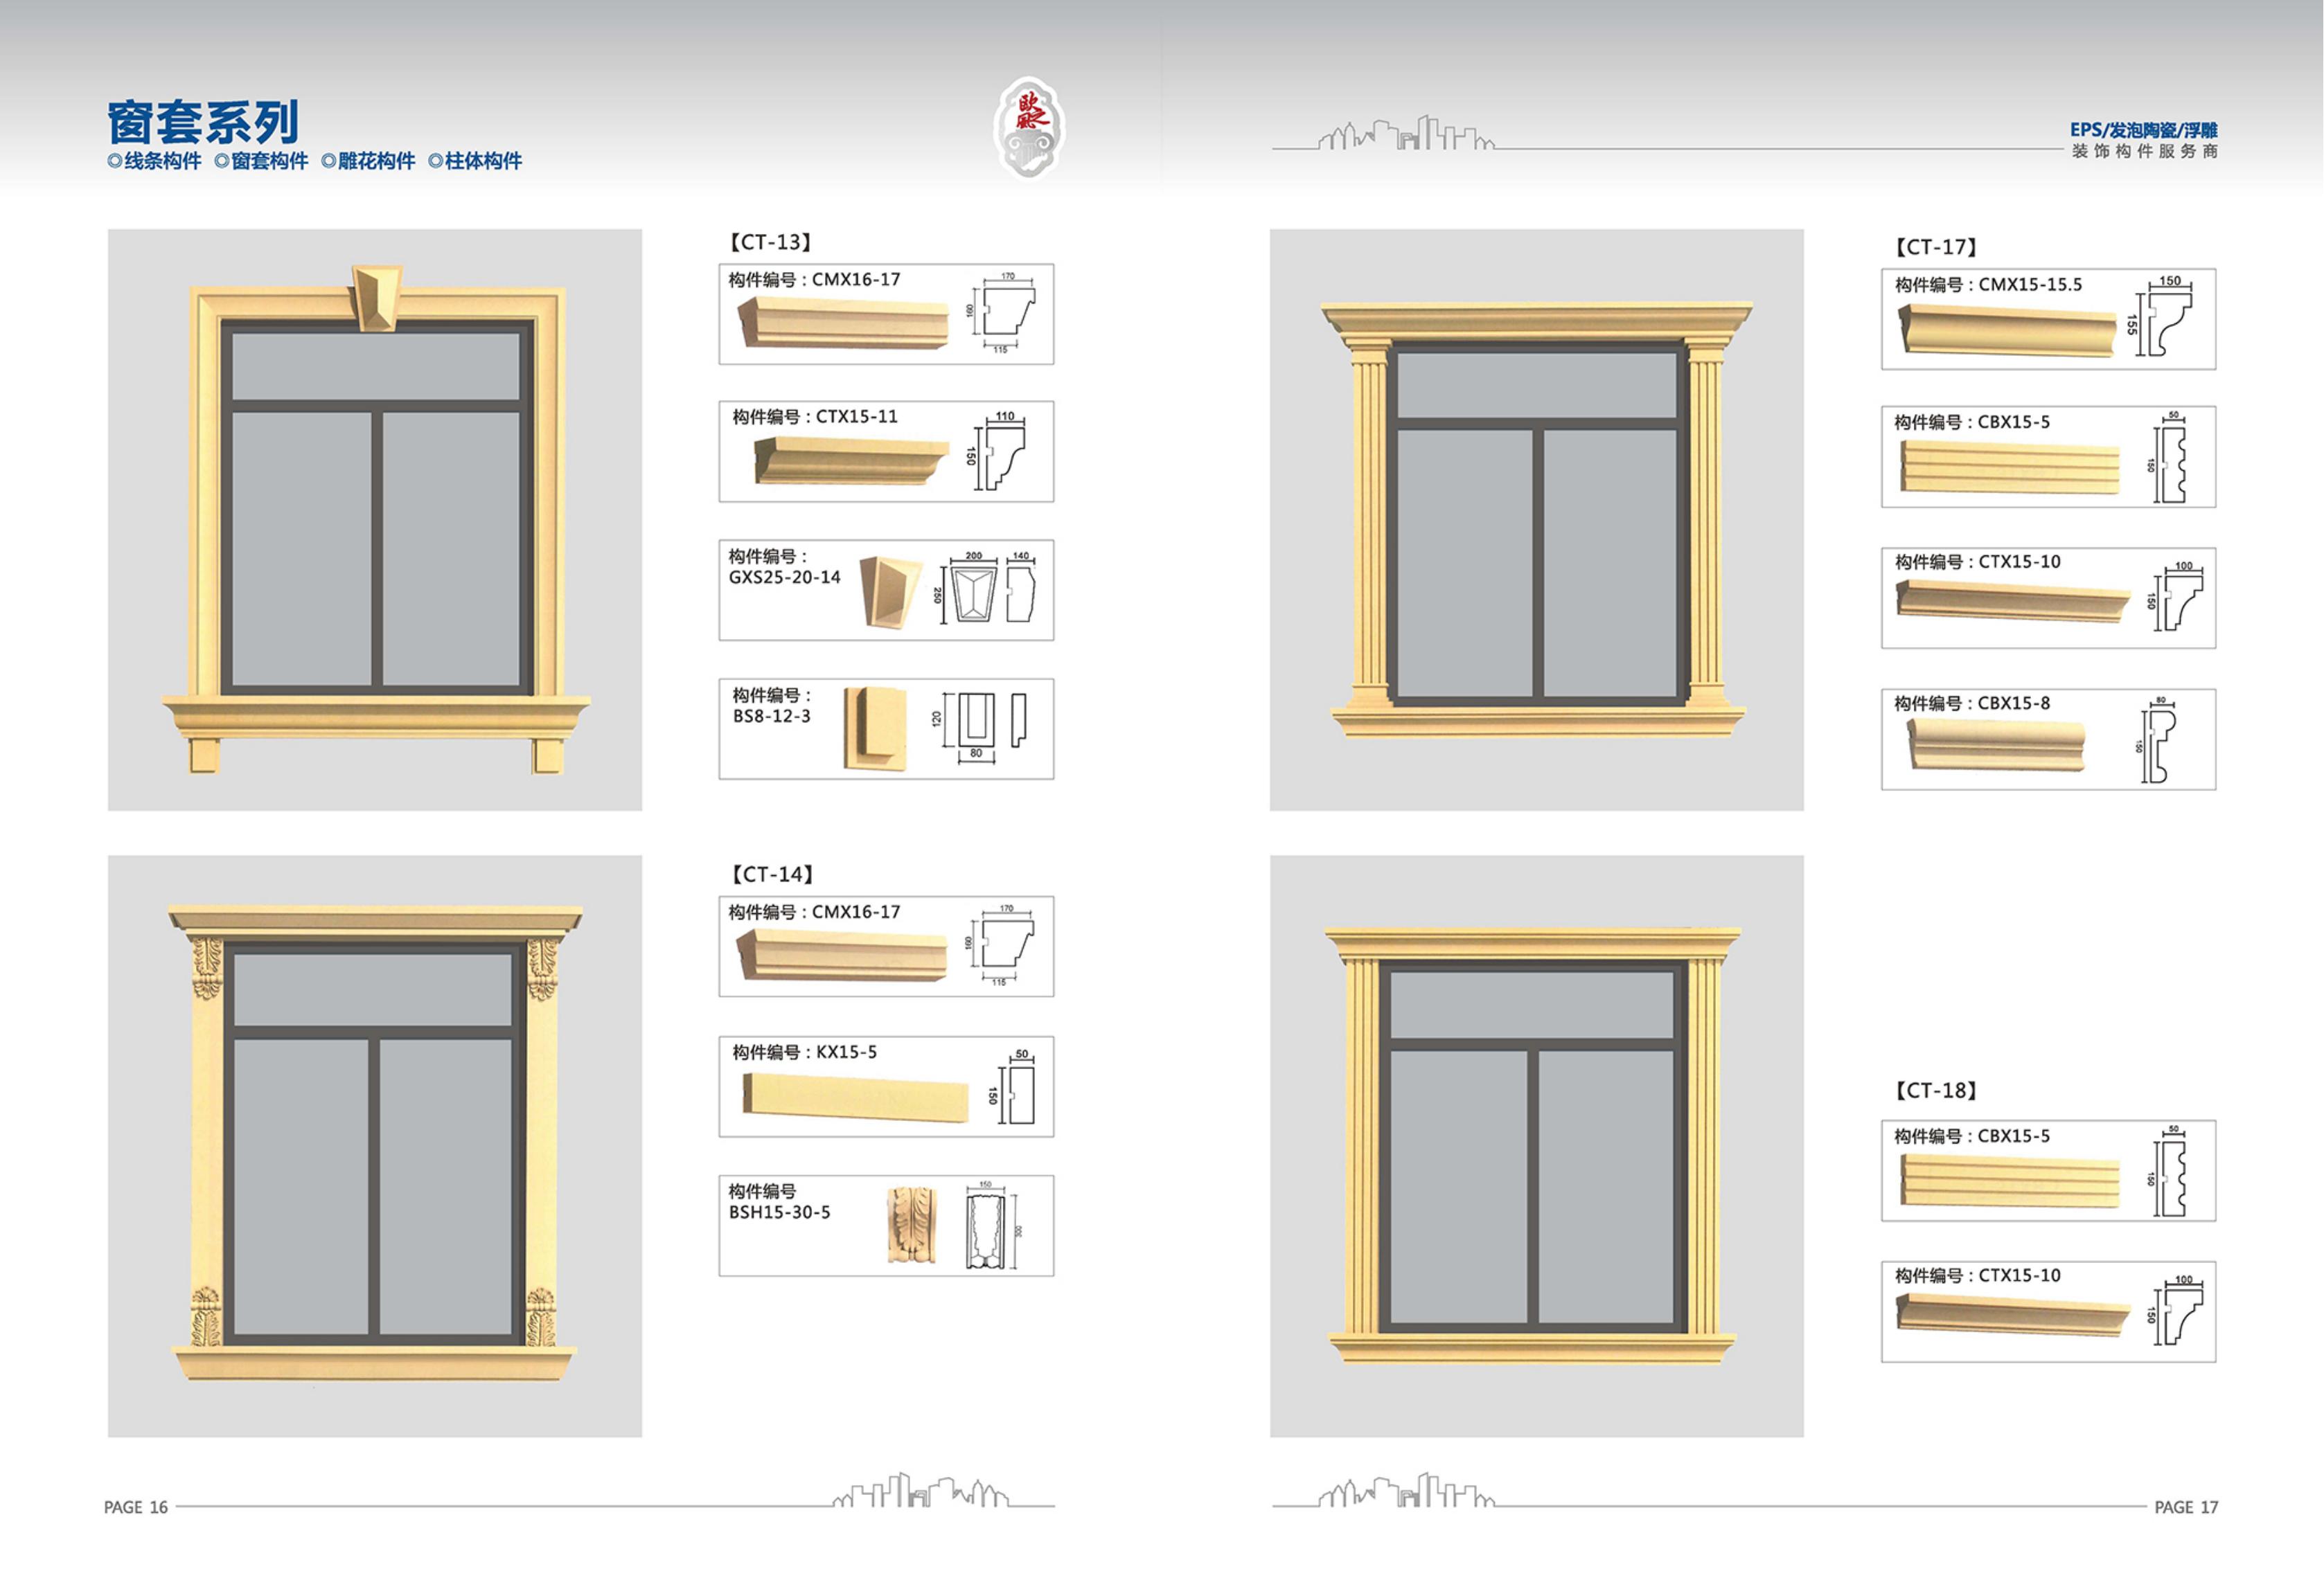Click the CTX15-11 component card
The width and height of the screenshot is (2324, 1587).
[886, 451]
